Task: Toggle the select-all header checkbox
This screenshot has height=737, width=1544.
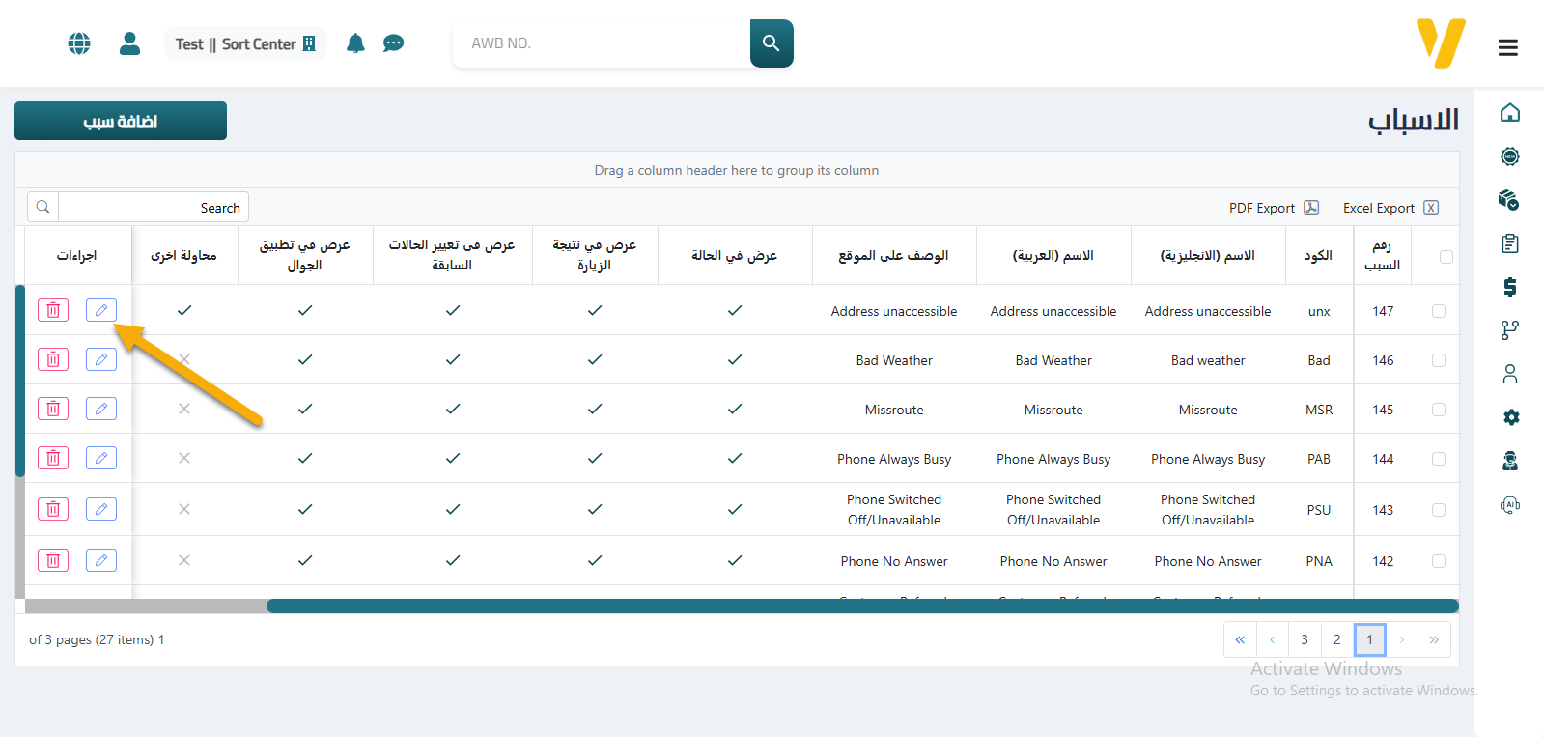Action: pyautogui.click(x=1446, y=257)
